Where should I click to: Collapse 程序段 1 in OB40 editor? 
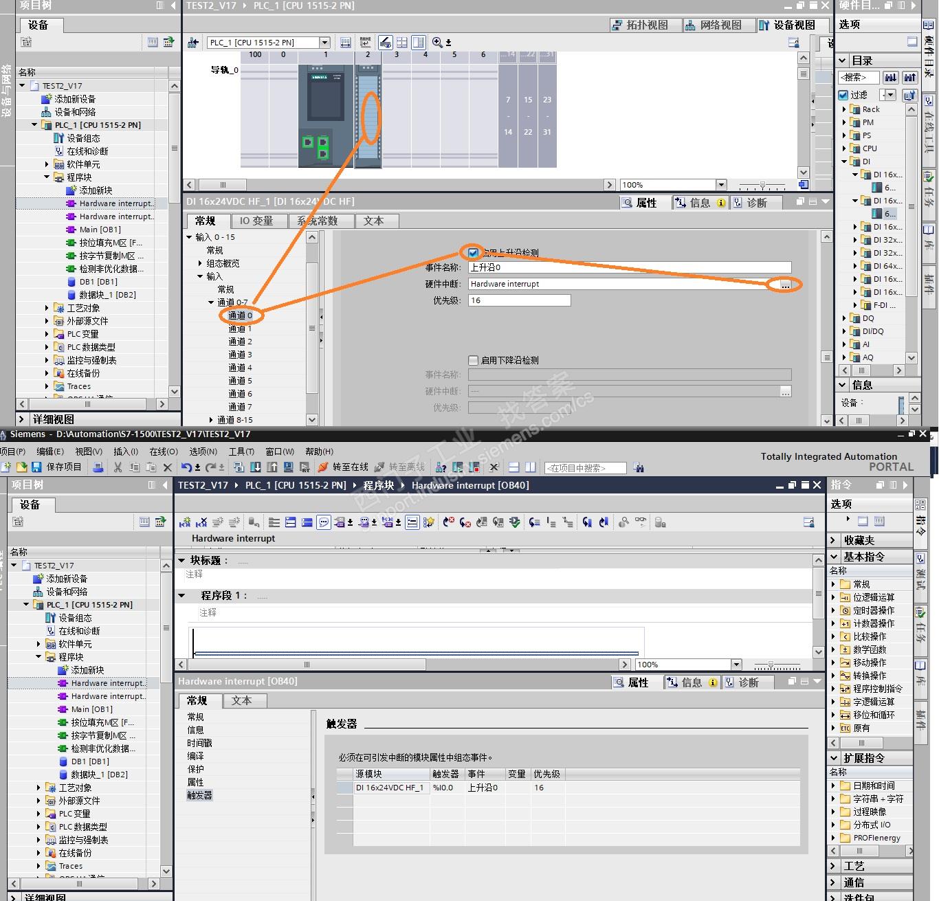pos(181,596)
